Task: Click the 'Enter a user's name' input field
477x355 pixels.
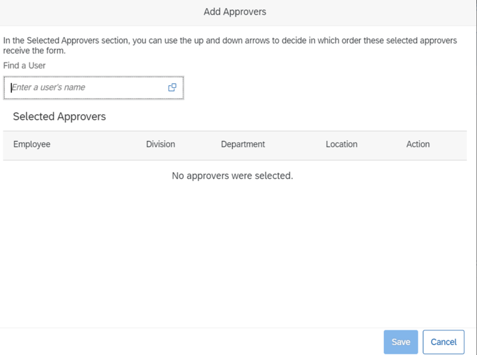Action: click(x=80, y=88)
